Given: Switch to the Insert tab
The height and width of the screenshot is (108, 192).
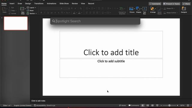Looking at the screenshot, I should click(x=12, y=4).
